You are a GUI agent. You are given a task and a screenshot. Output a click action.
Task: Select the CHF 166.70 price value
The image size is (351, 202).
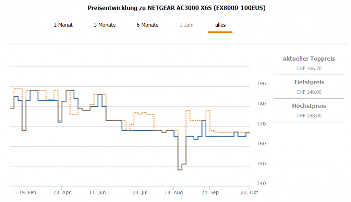[309, 68]
